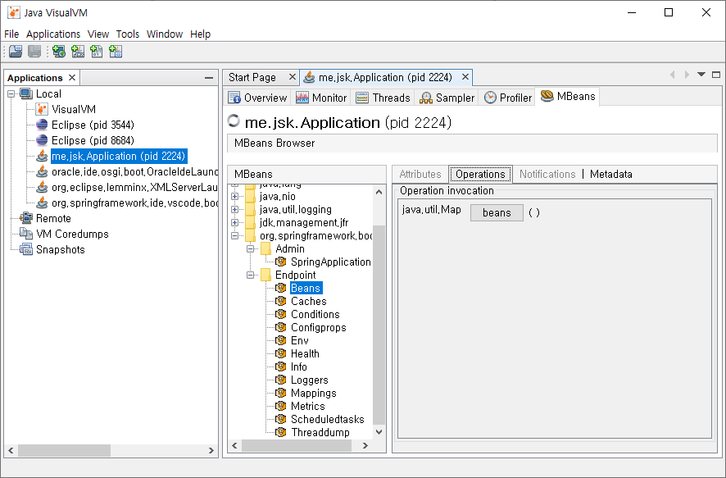Click Add Application Snapshot toolbar icon

(x=116, y=52)
